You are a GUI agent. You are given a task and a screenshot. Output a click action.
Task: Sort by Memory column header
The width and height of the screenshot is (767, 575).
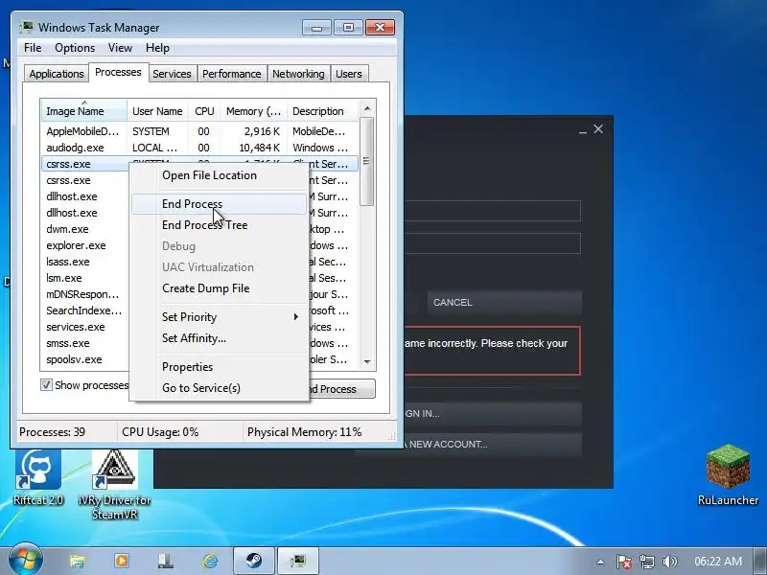tap(253, 111)
